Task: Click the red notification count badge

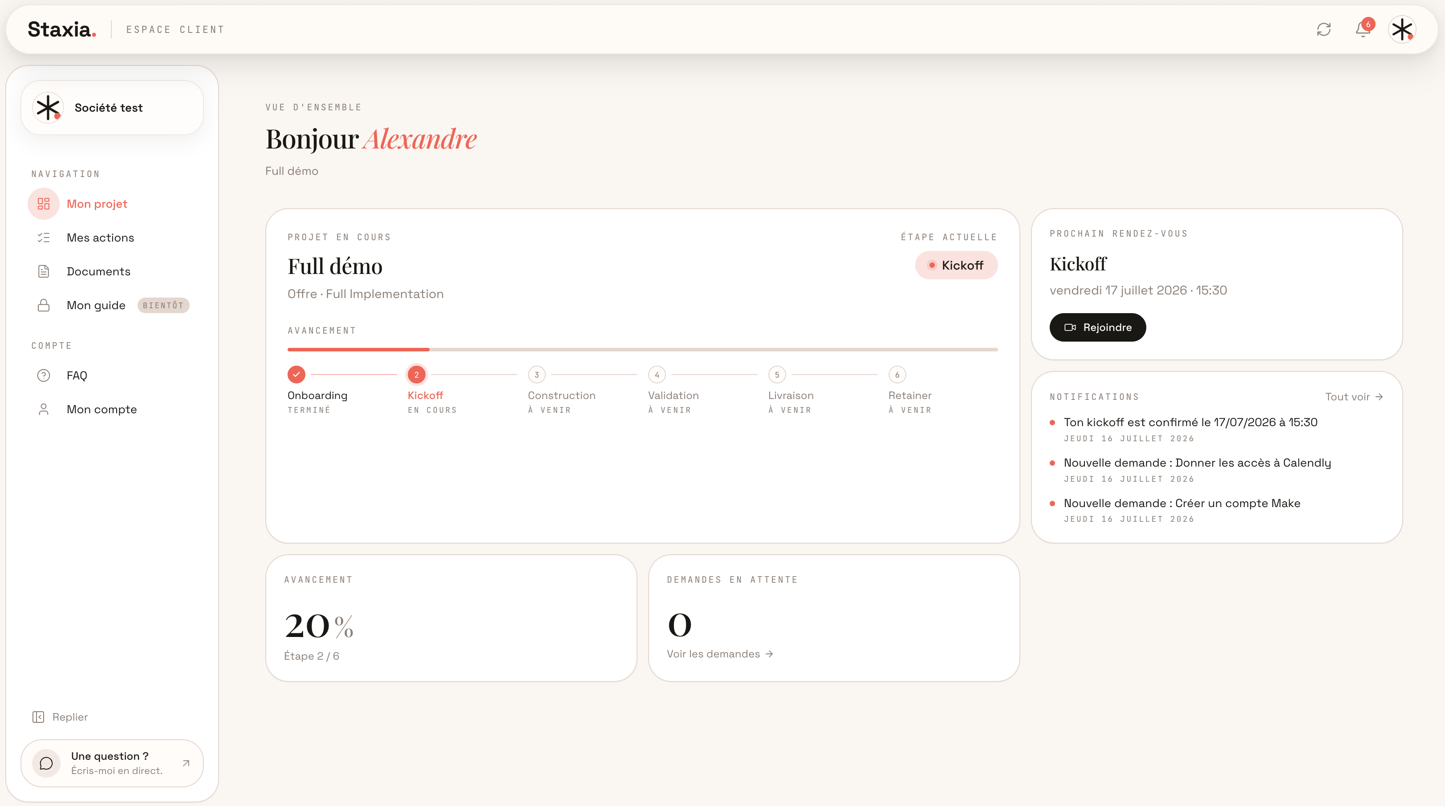Action: coord(1368,24)
